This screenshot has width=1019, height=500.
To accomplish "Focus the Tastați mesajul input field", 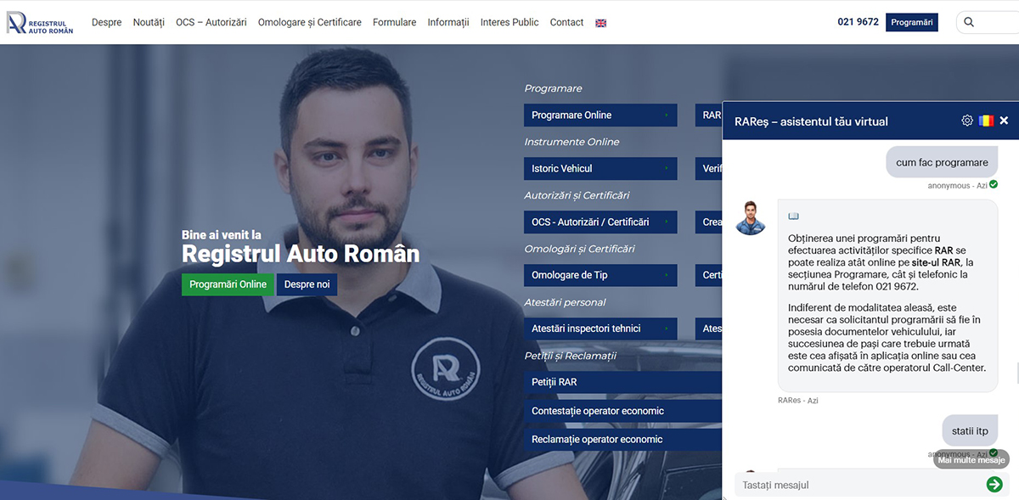I will coord(859,485).
